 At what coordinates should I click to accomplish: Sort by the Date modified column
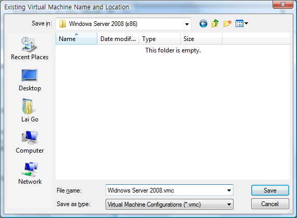point(118,39)
